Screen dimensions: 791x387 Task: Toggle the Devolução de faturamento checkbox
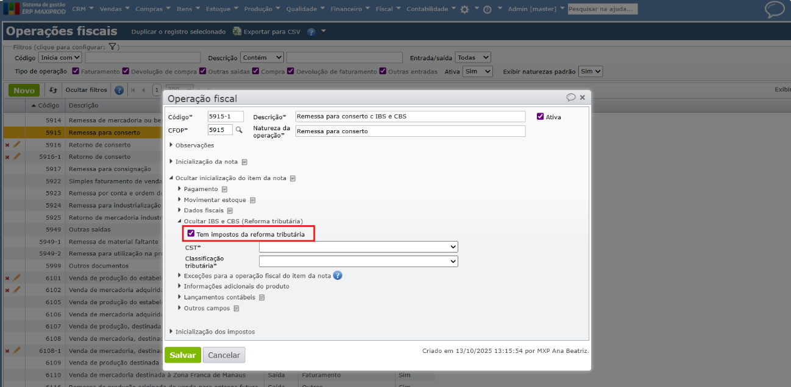point(291,71)
